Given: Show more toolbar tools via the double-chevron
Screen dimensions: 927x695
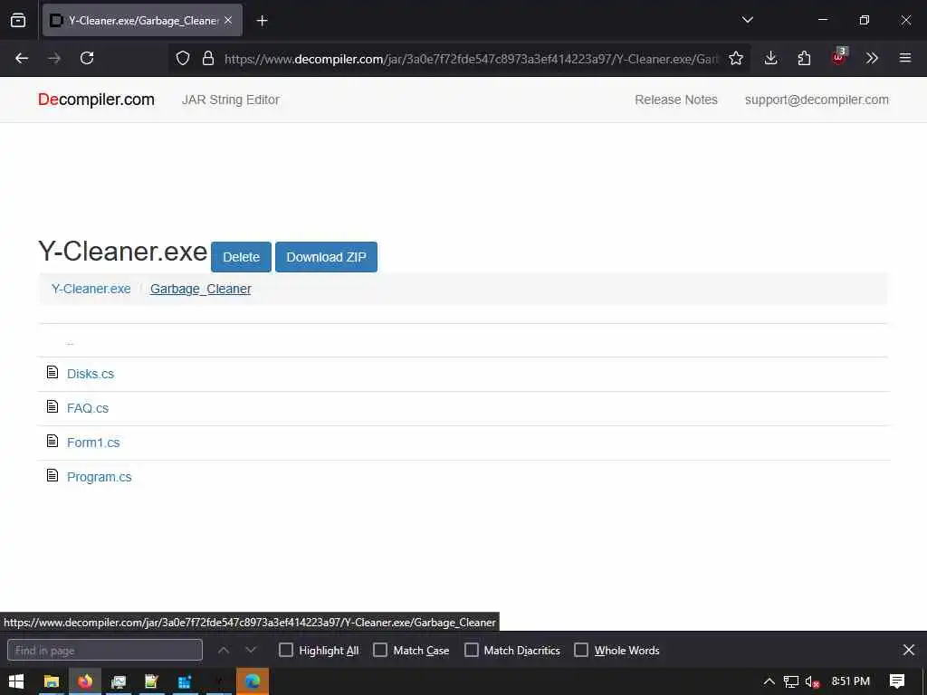Looking at the screenshot, I should pos(872,58).
